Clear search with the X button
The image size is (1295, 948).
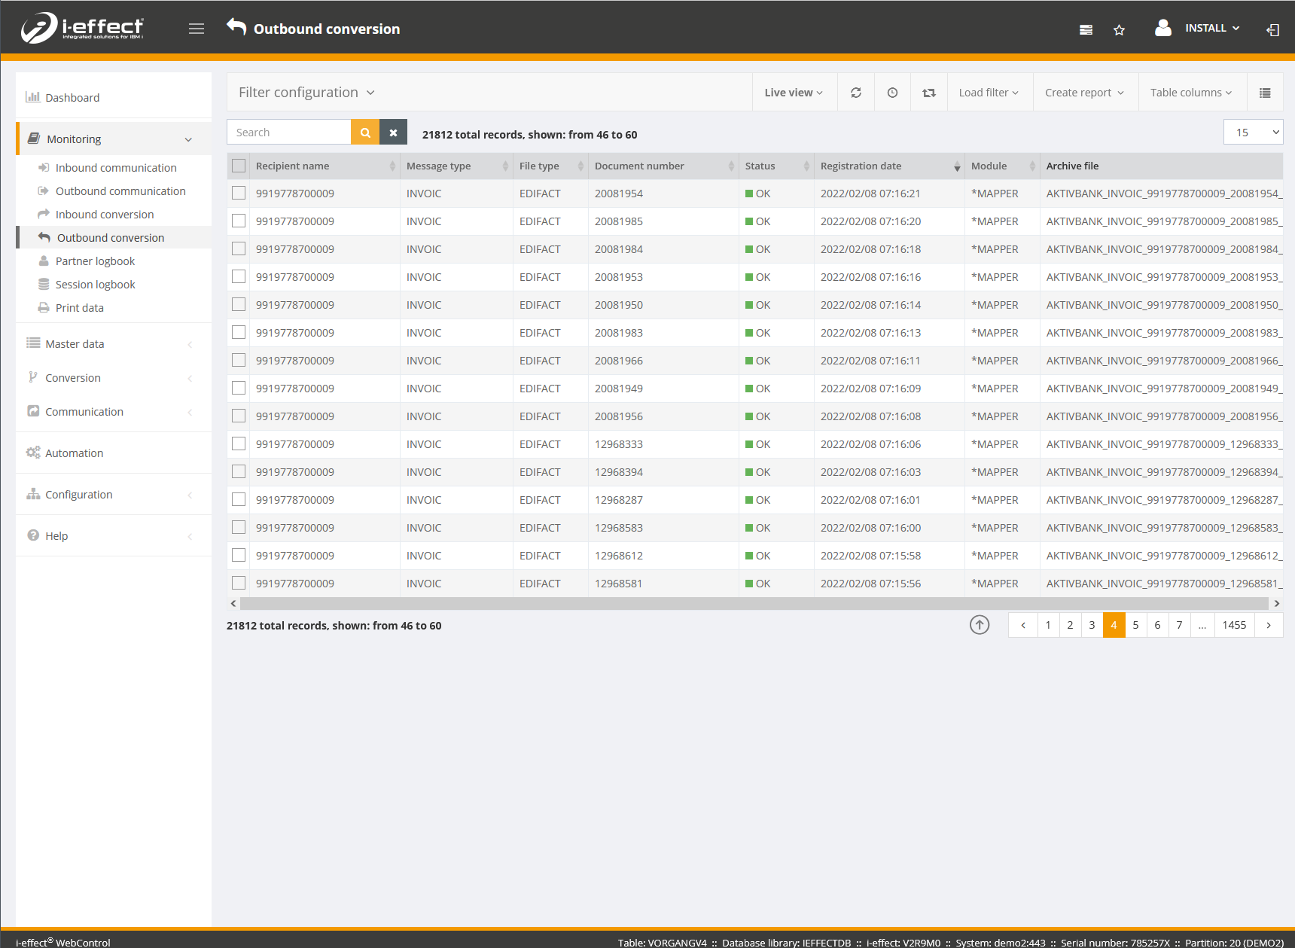393,133
